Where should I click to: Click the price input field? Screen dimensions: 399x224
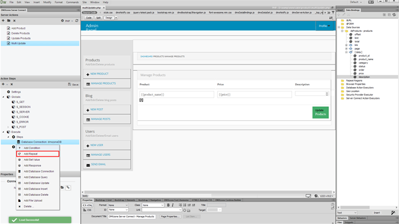pos(255,95)
